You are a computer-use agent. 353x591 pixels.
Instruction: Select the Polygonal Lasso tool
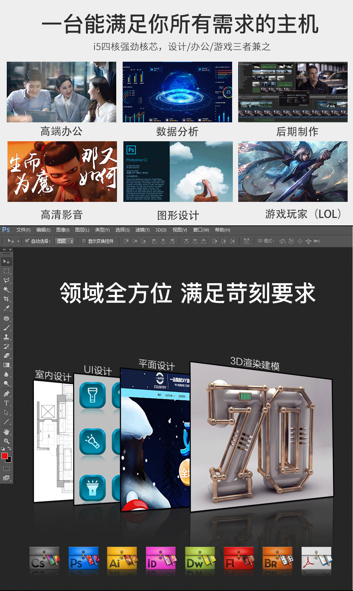point(6,280)
